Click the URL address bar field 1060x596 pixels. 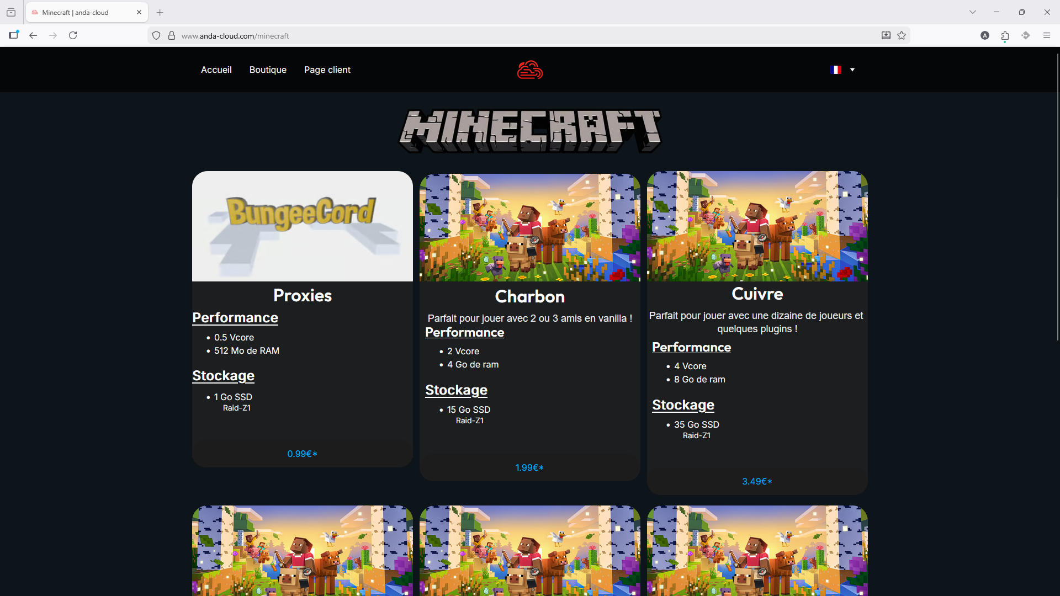point(497,36)
